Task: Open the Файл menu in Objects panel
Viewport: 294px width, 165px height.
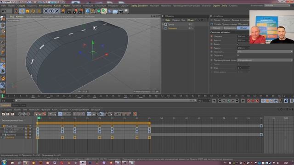Action: (168, 20)
